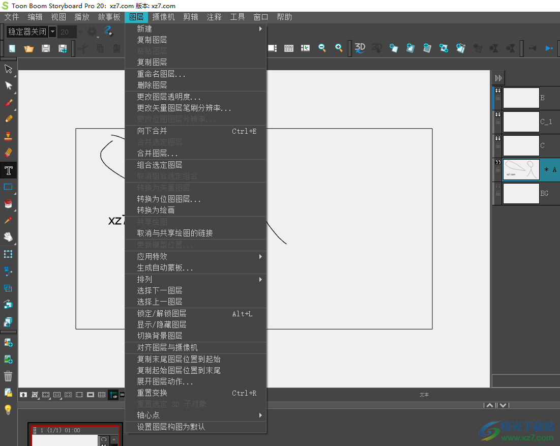Open the 摄像机 menu
Screen dimensions: 560x446
pos(163,17)
